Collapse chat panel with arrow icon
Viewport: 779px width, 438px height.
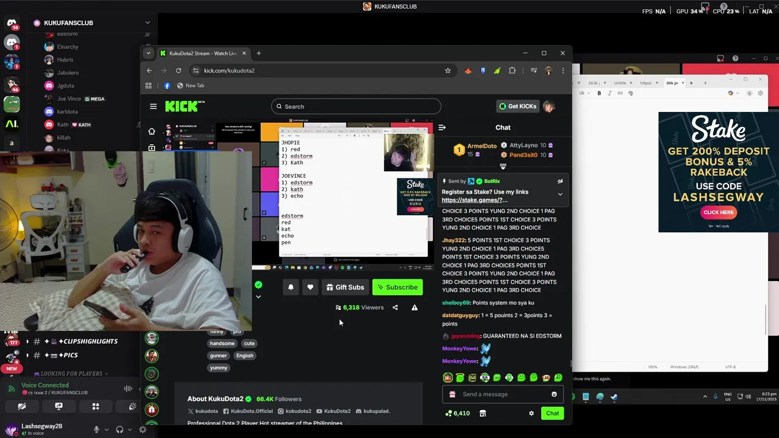(442, 127)
